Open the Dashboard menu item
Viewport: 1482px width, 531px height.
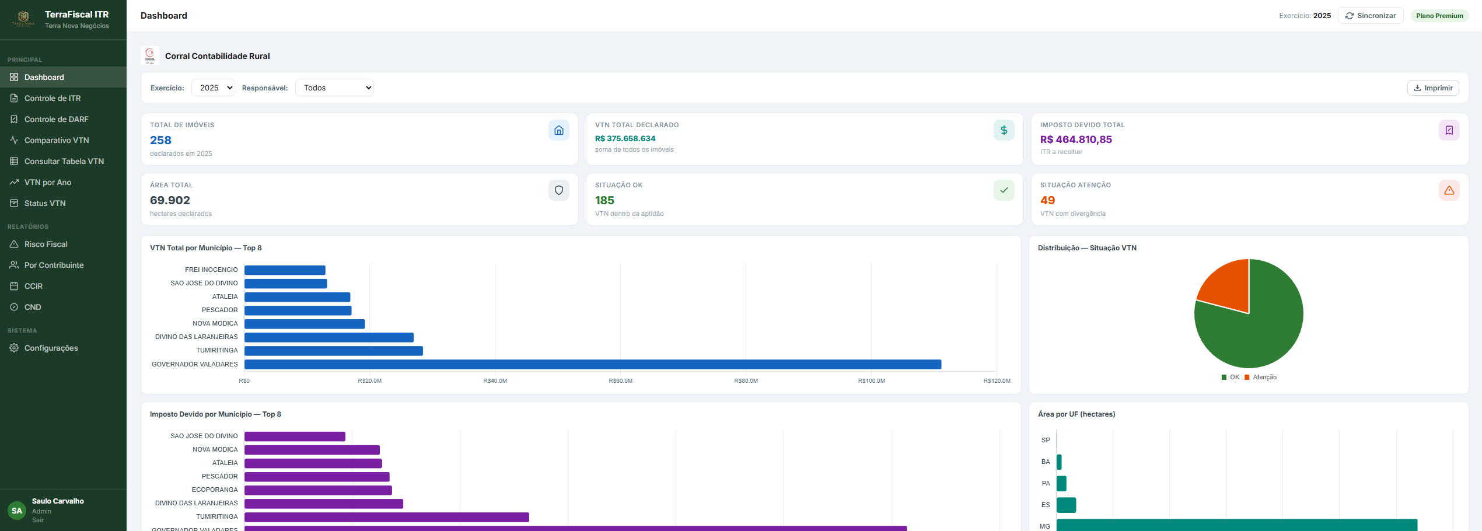point(63,77)
